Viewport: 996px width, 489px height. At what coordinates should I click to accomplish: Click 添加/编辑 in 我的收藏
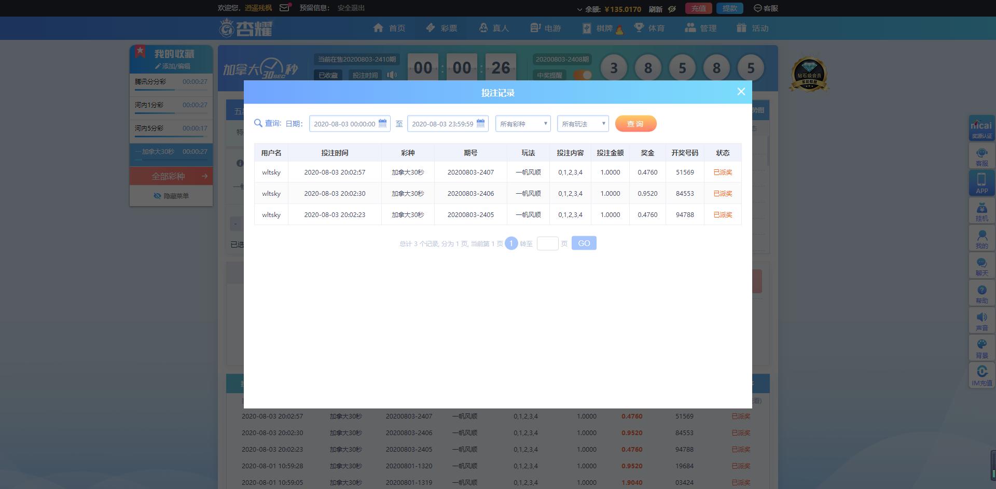tap(173, 66)
